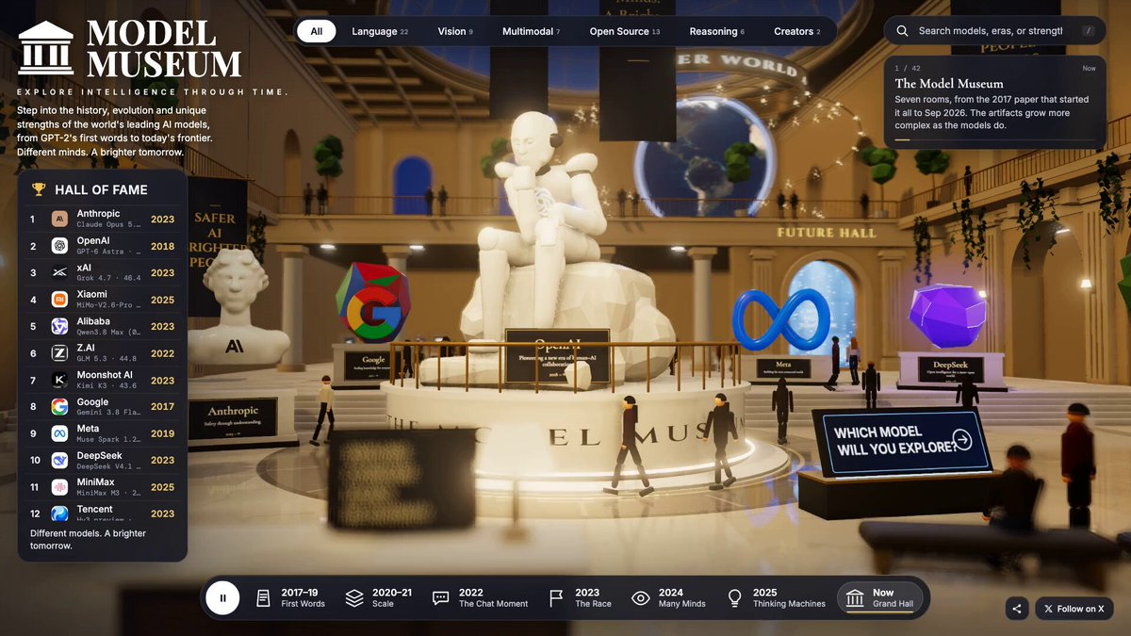Image resolution: width=1131 pixels, height=636 pixels.
Task: Click the slash shortcut badge in search
Action: pos(1089,31)
